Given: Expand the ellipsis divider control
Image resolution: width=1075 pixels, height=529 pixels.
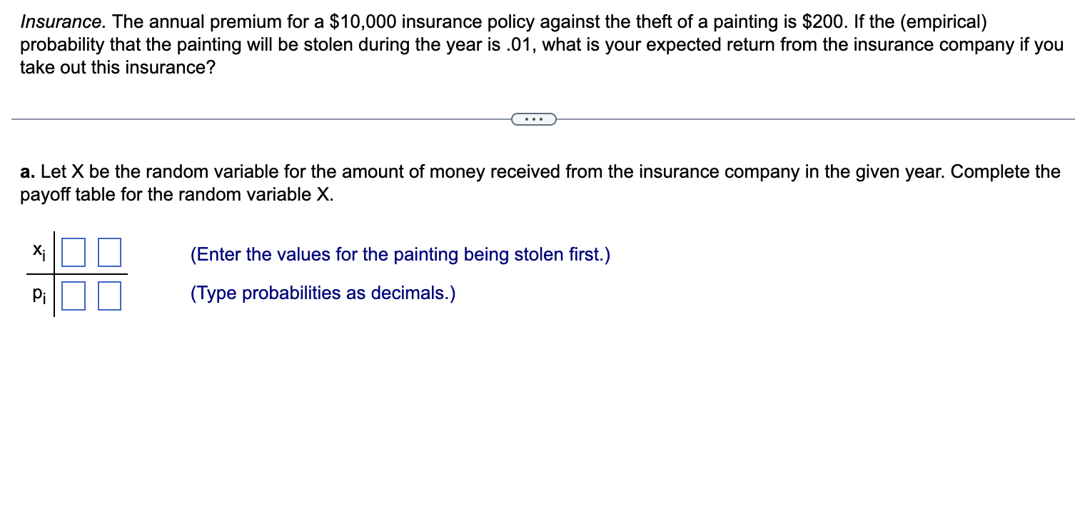Looking at the screenshot, I should point(533,118).
